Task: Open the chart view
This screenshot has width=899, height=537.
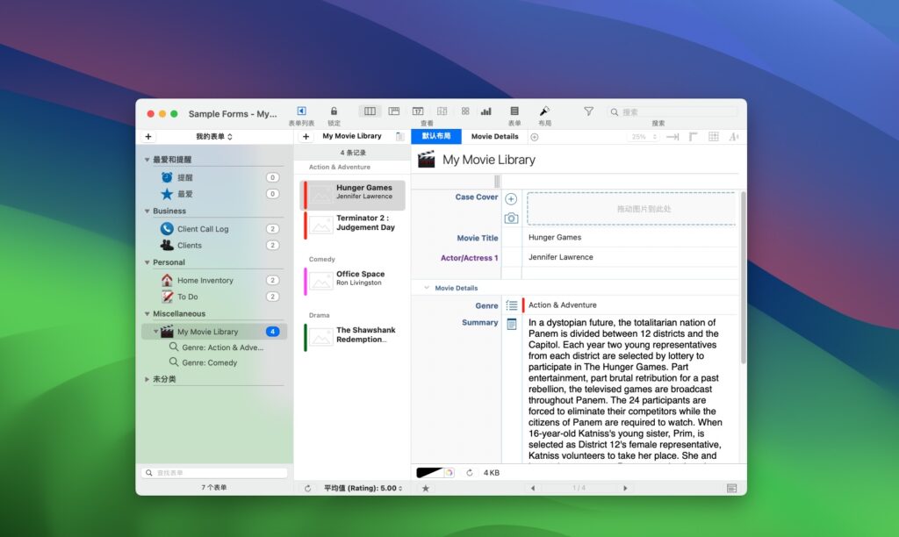Action: pyautogui.click(x=485, y=111)
